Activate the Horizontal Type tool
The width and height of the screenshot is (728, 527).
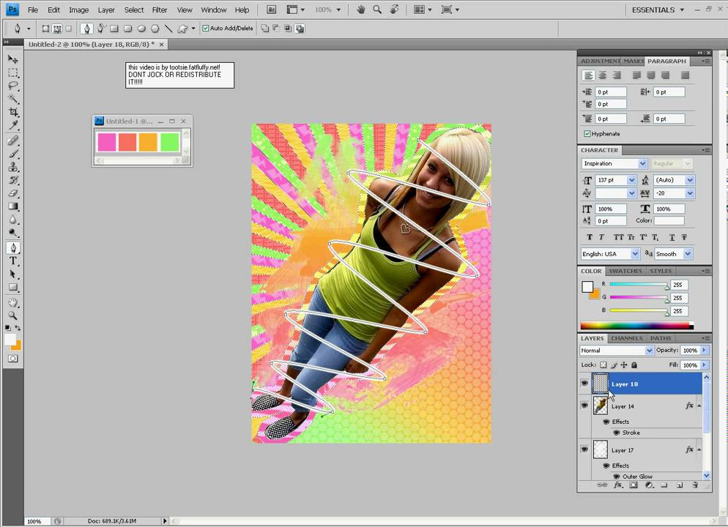pos(13,261)
